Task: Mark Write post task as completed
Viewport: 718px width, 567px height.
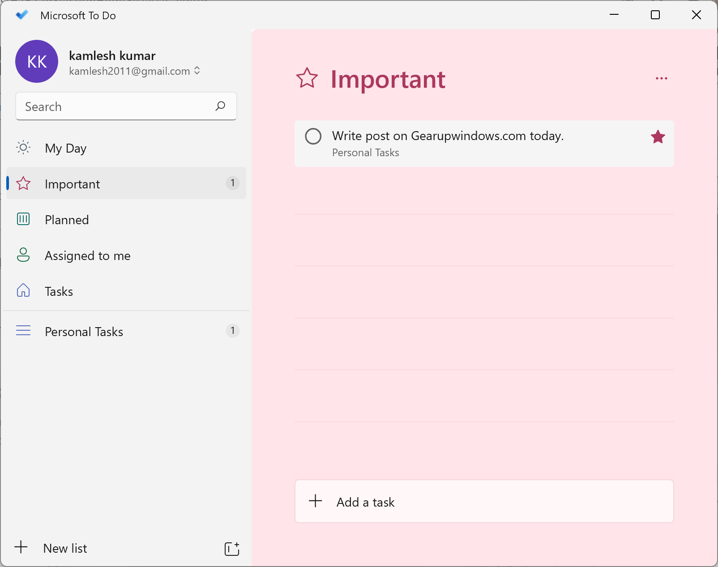Action: click(313, 136)
